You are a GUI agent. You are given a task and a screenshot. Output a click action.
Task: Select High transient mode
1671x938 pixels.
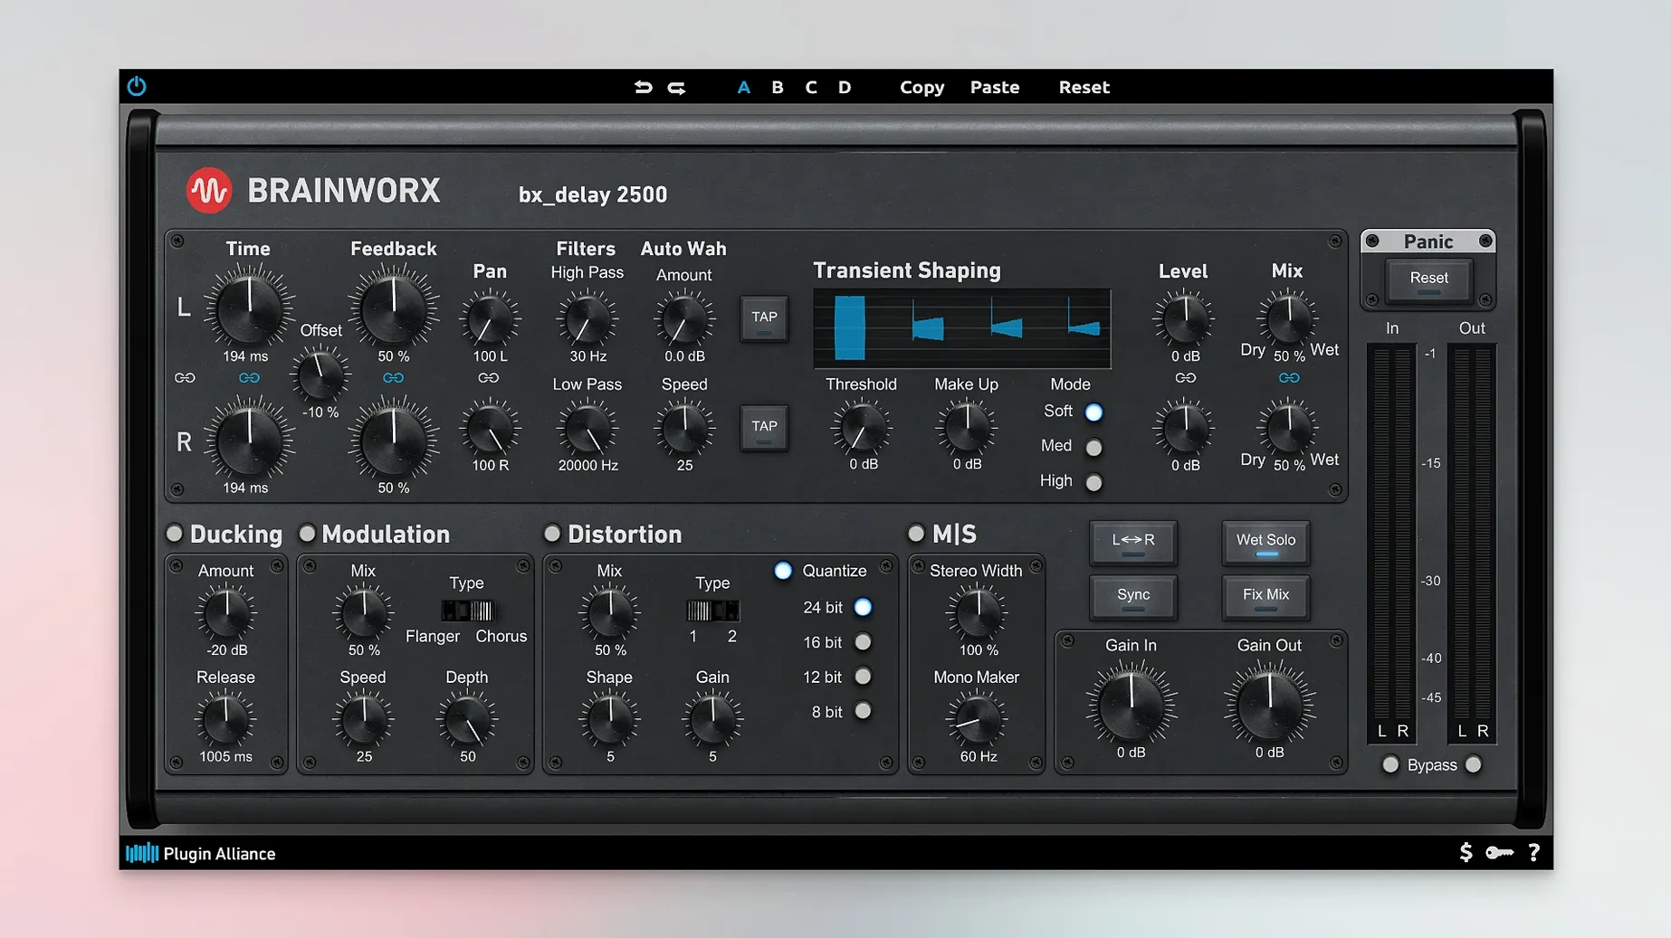1093,482
